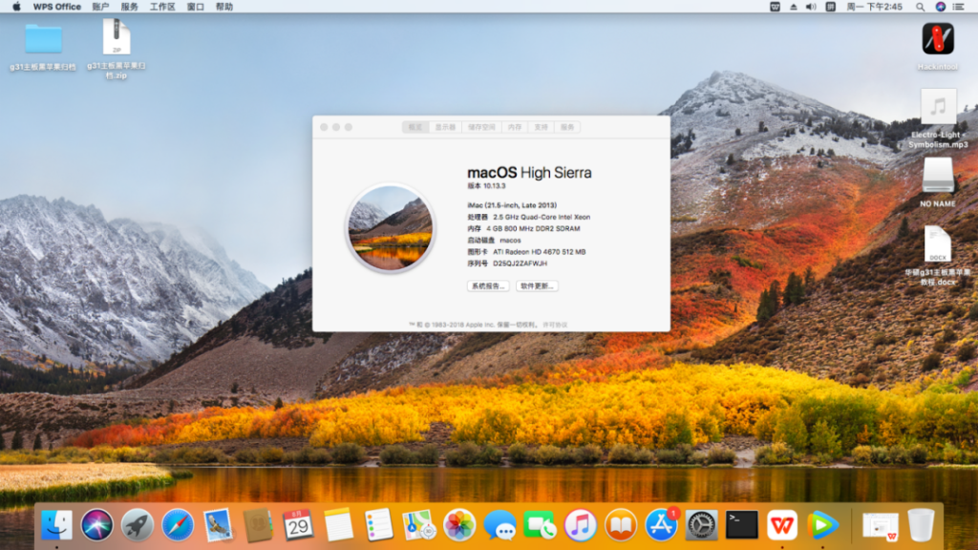Click the 软件更新... button
Image resolution: width=978 pixels, height=550 pixels.
537,286
